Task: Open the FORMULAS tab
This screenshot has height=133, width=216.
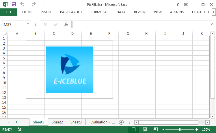Action: pyautogui.click(x=99, y=12)
